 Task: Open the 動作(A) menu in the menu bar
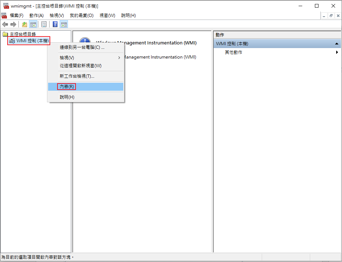[x=36, y=16]
